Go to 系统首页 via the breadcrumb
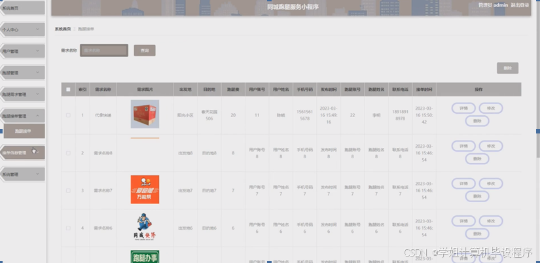 (x=63, y=29)
